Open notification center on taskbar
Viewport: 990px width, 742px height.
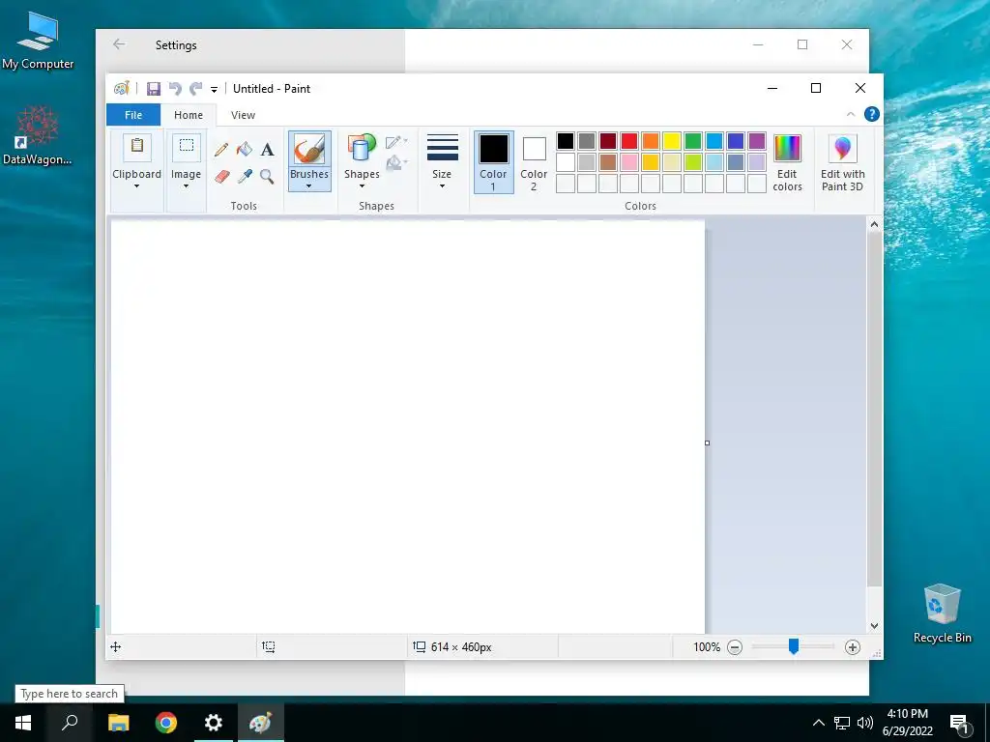coord(960,723)
